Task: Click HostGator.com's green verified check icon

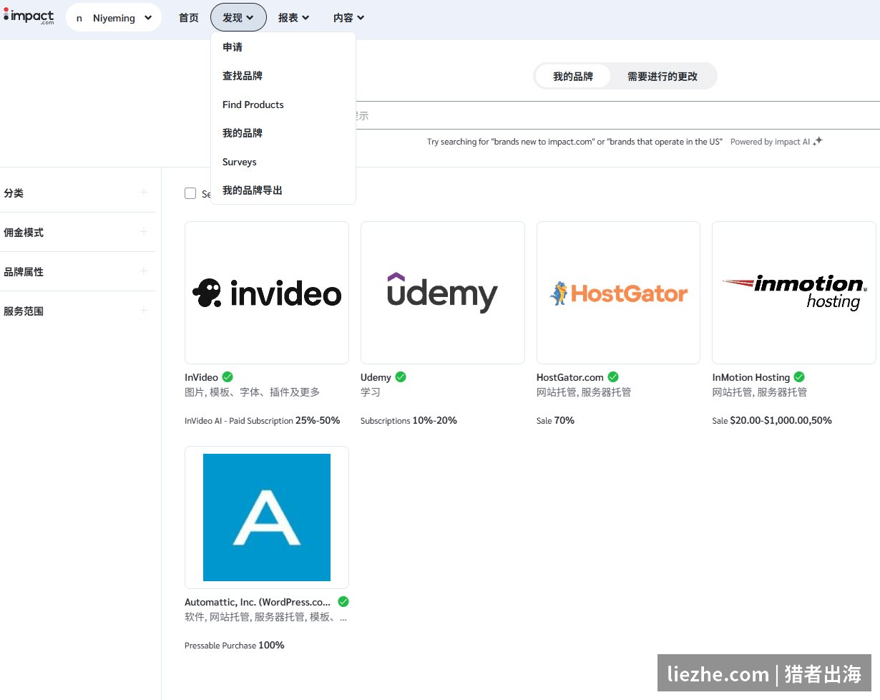Action: (x=613, y=376)
